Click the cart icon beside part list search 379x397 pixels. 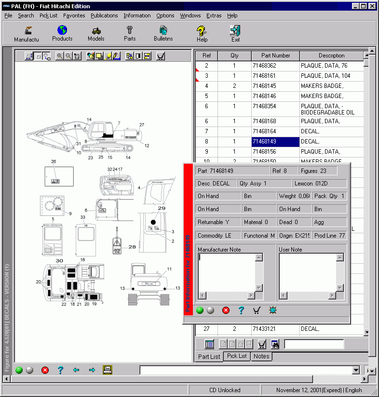262,344
